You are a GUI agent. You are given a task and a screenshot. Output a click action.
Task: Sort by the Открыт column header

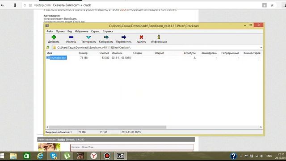coord(159,53)
